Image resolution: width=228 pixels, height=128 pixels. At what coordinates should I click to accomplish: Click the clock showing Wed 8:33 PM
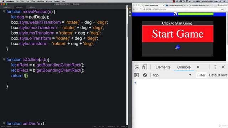[207, 1]
